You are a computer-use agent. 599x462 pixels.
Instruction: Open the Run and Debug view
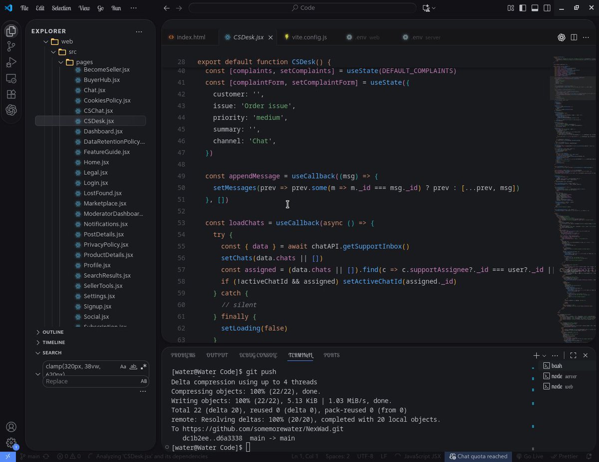11,63
